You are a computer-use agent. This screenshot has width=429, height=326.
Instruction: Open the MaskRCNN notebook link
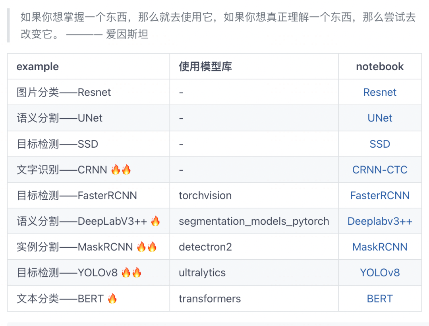coord(379,247)
